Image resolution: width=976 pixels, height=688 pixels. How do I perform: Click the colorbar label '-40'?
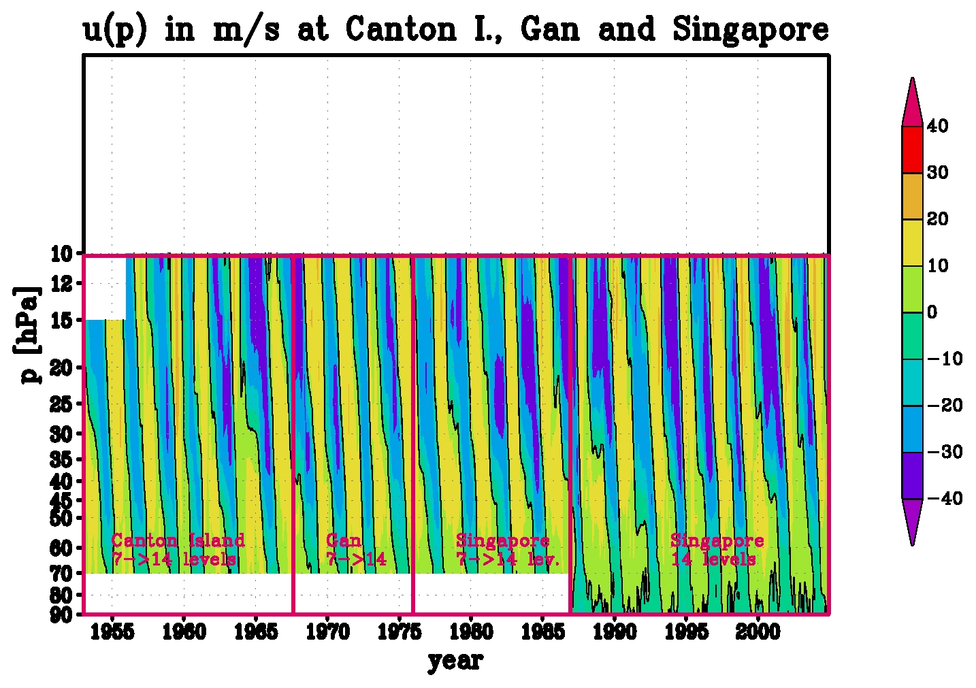945,498
